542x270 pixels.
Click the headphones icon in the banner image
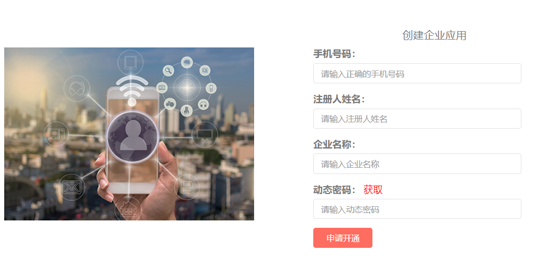(x=77, y=89)
